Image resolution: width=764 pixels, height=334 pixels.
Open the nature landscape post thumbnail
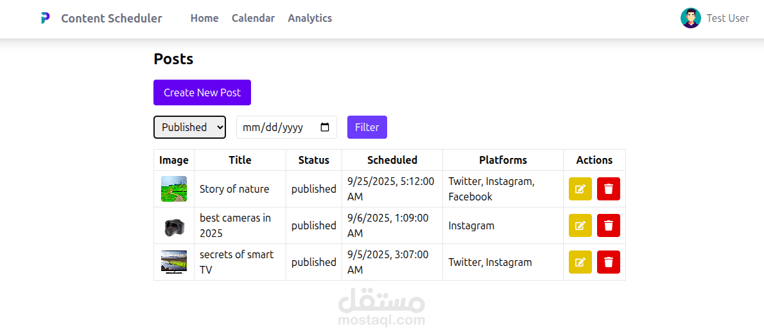174,189
